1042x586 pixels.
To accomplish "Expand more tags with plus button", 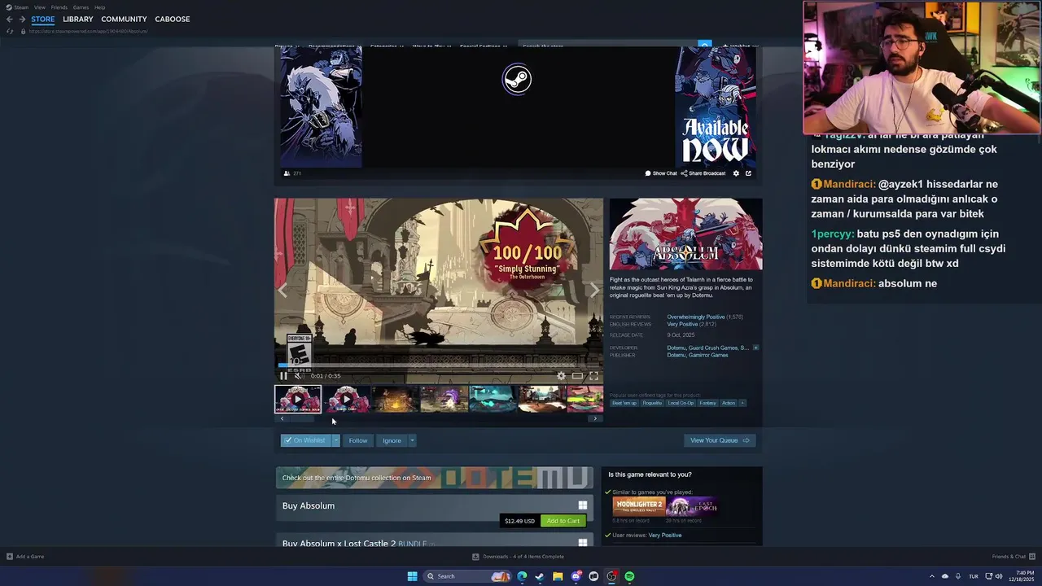I will pyautogui.click(x=742, y=403).
